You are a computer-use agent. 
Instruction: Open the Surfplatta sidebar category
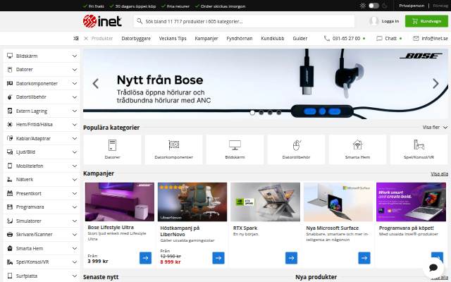point(42,276)
